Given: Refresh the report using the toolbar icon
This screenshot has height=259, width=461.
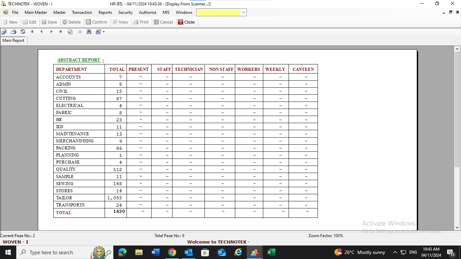Looking at the screenshot, I should [x=23, y=32].
